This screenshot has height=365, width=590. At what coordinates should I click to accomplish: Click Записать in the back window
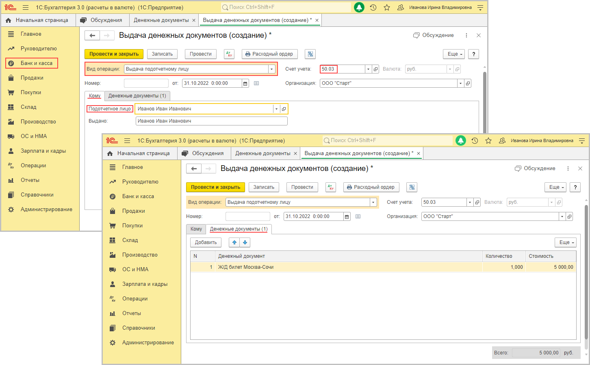pos(162,54)
